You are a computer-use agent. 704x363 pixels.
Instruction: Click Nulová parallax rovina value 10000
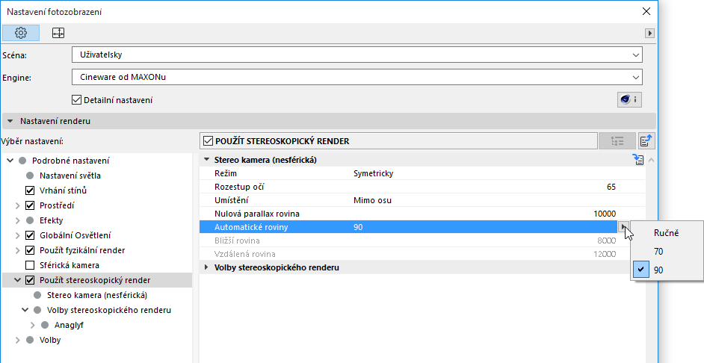click(x=605, y=214)
